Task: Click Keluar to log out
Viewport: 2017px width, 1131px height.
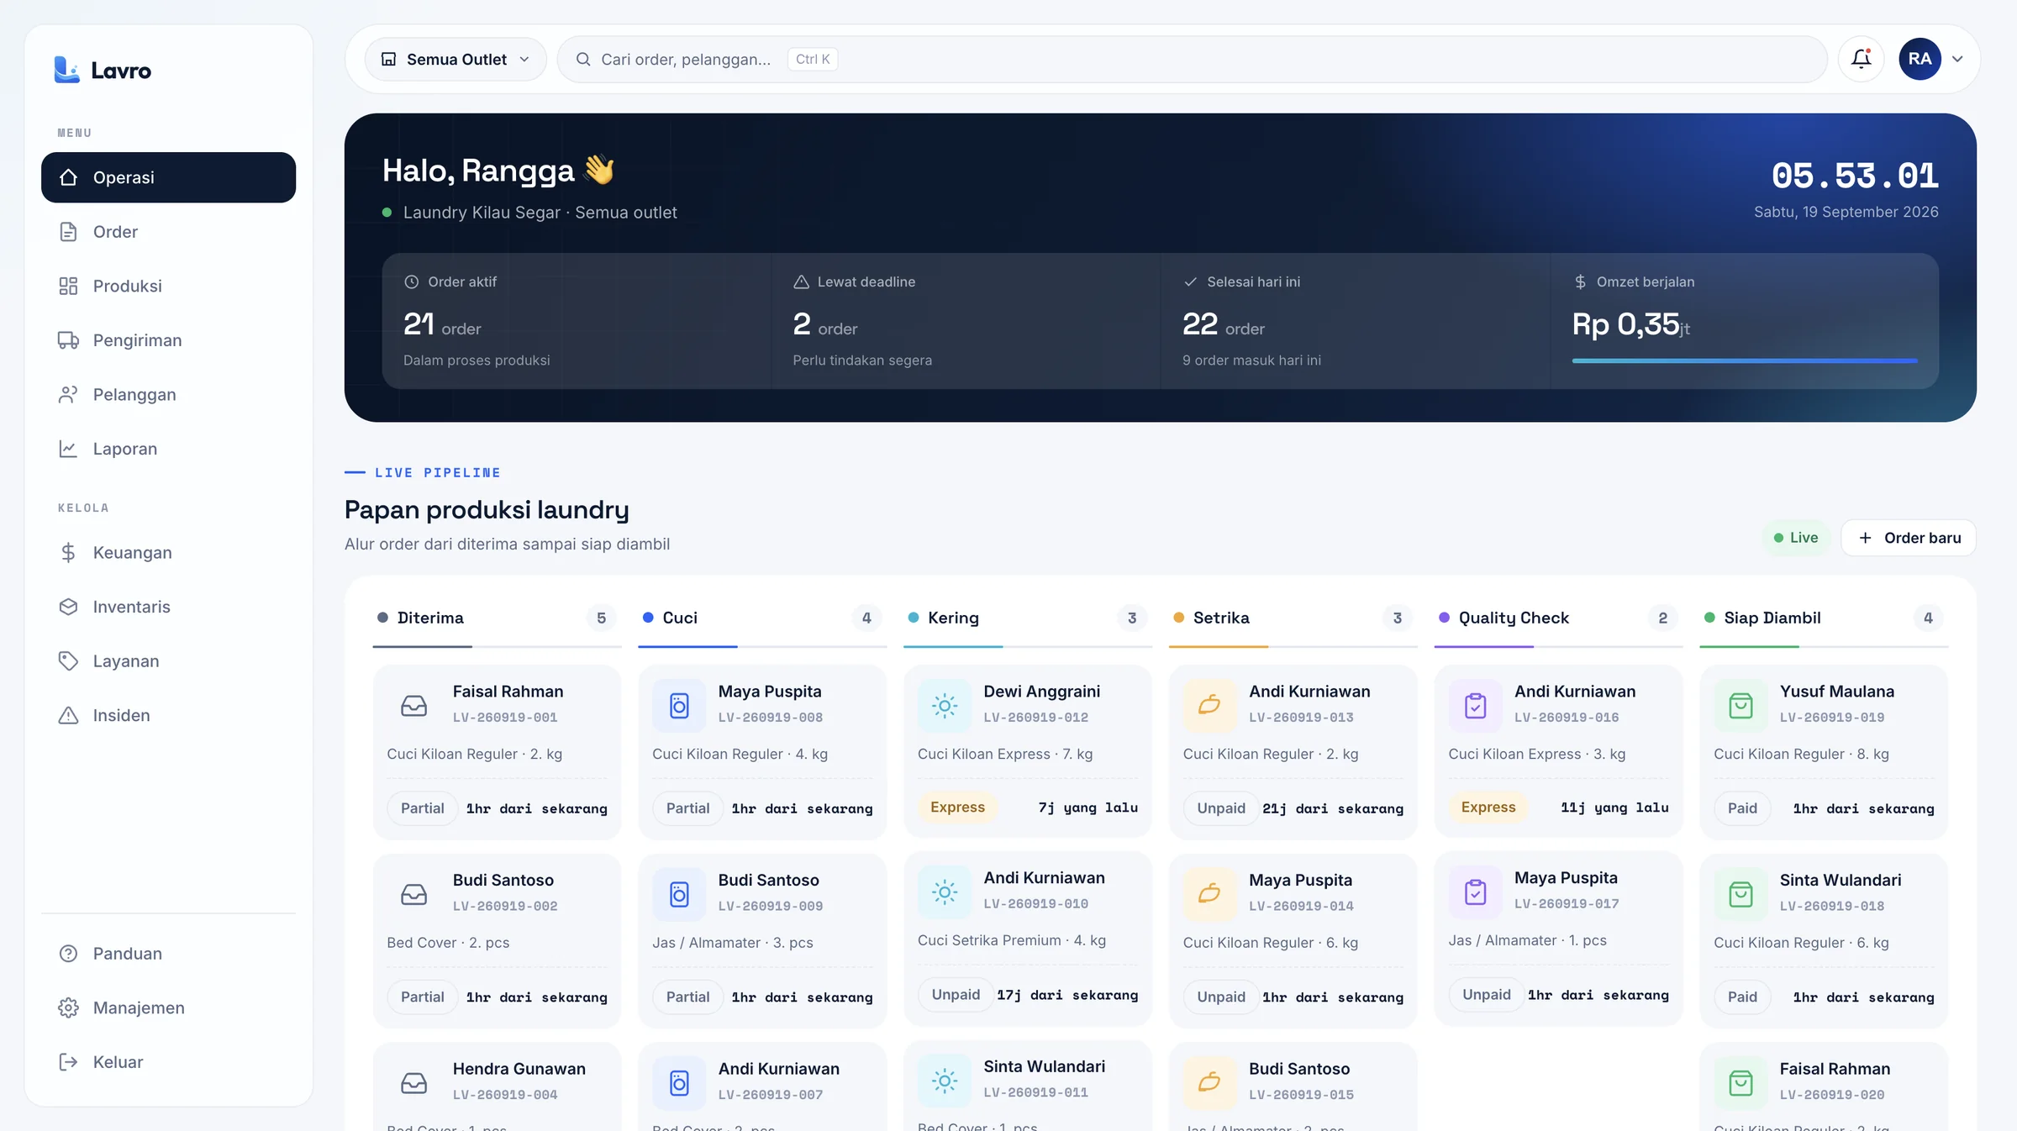Action: [168, 1062]
